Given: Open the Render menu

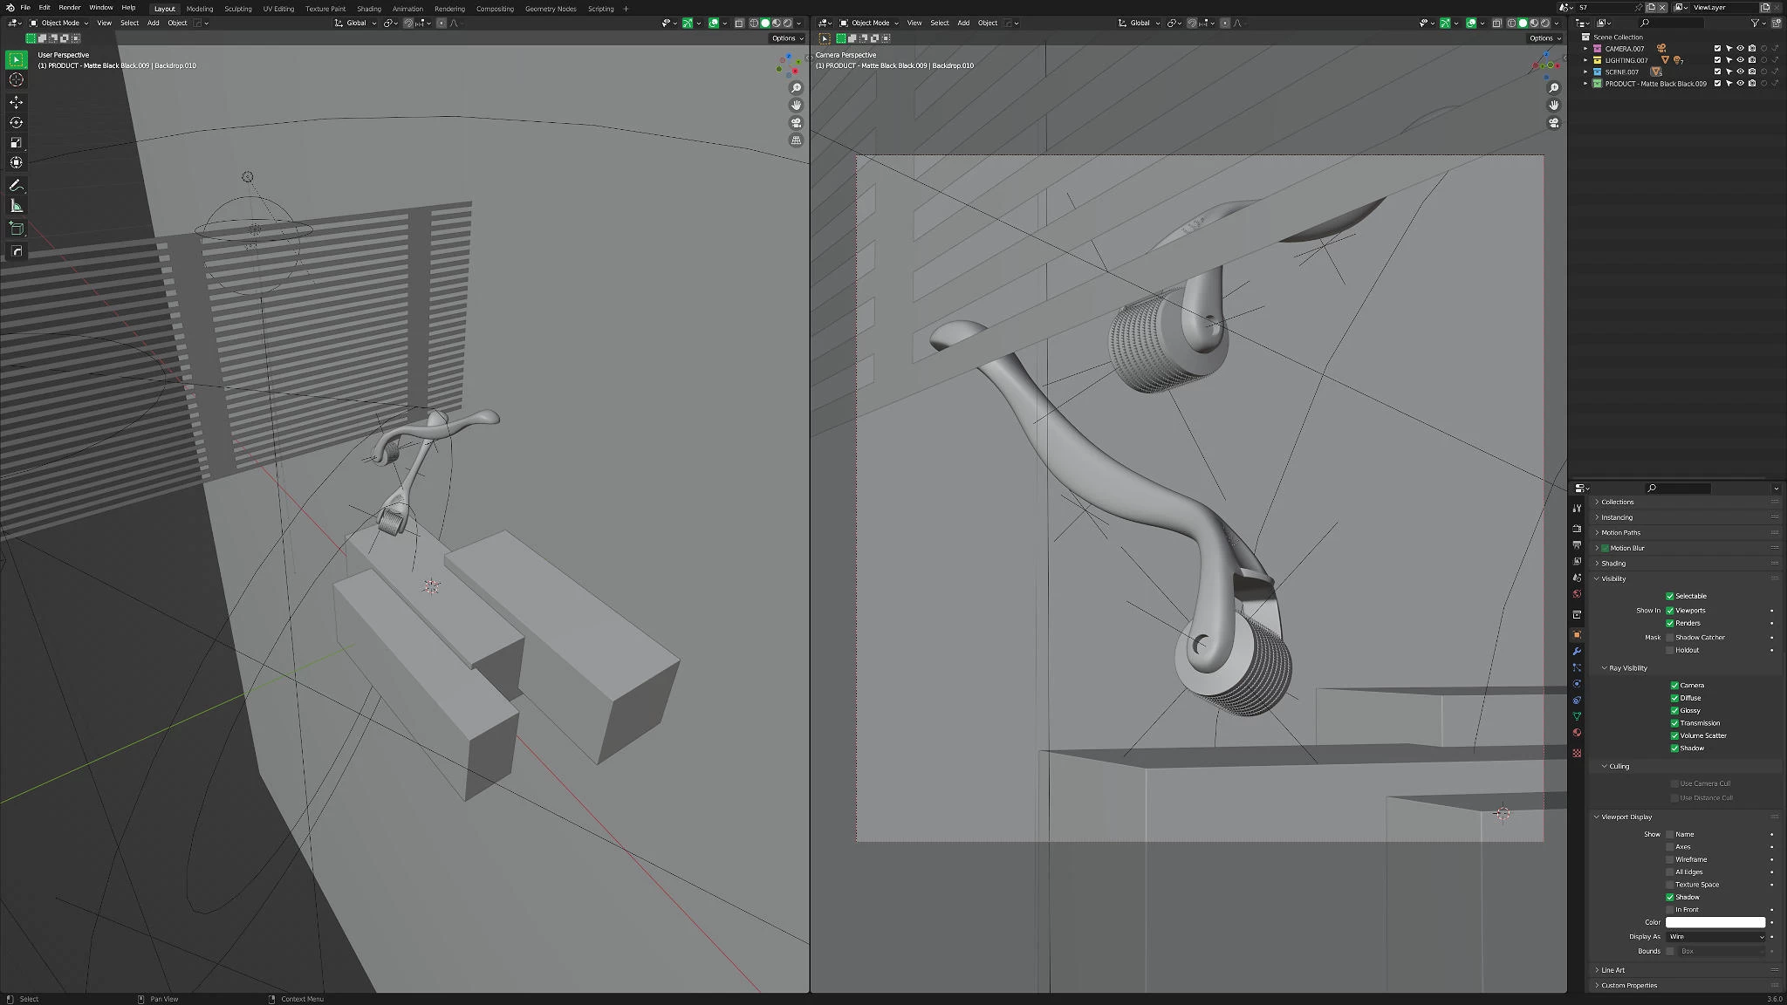Looking at the screenshot, I should click(69, 8).
